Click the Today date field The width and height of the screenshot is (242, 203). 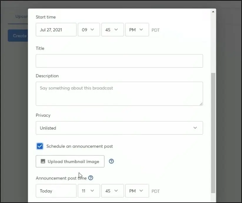point(56,191)
